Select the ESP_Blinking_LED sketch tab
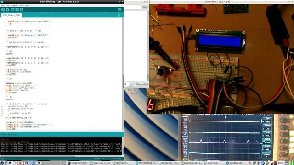 coord(11,15)
